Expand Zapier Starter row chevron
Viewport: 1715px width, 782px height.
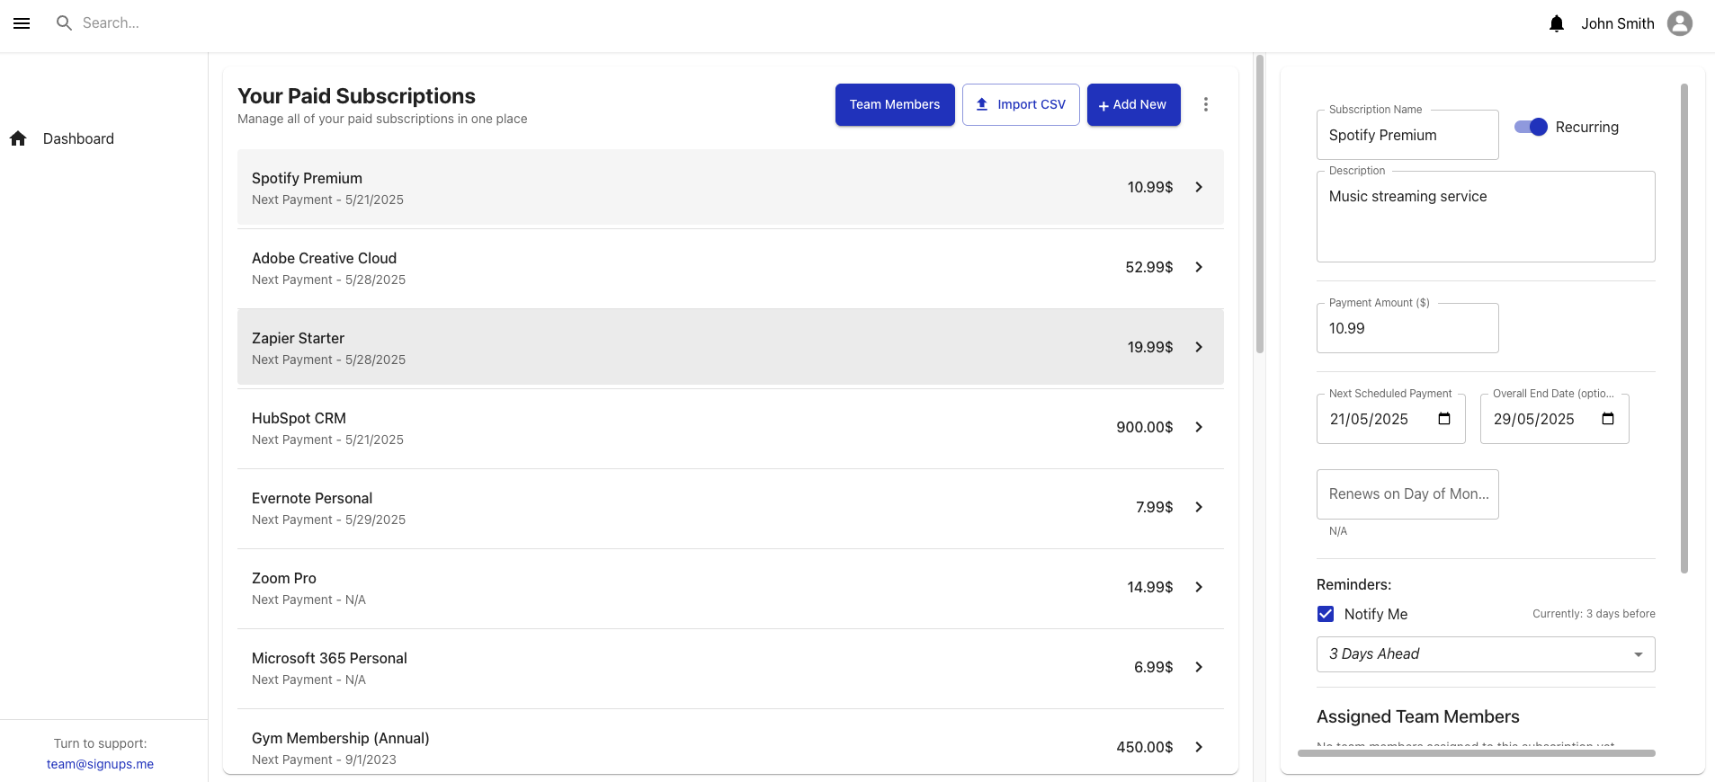1199,347
